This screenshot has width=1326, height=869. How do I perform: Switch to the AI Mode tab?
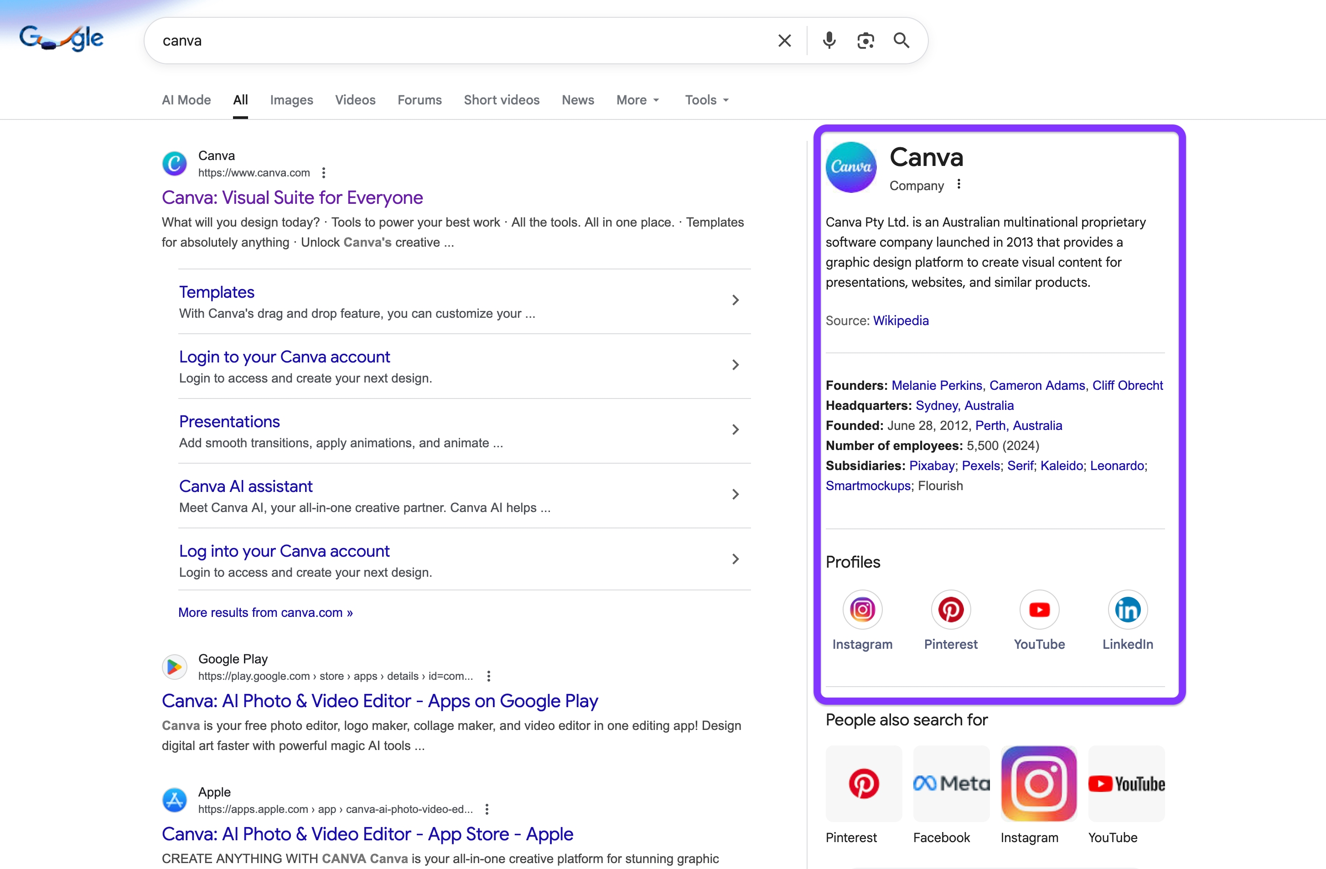pyautogui.click(x=186, y=100)
